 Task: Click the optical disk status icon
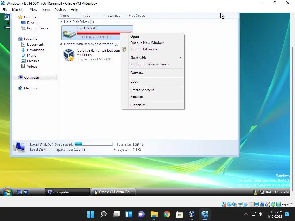click(x=229, y=204)
